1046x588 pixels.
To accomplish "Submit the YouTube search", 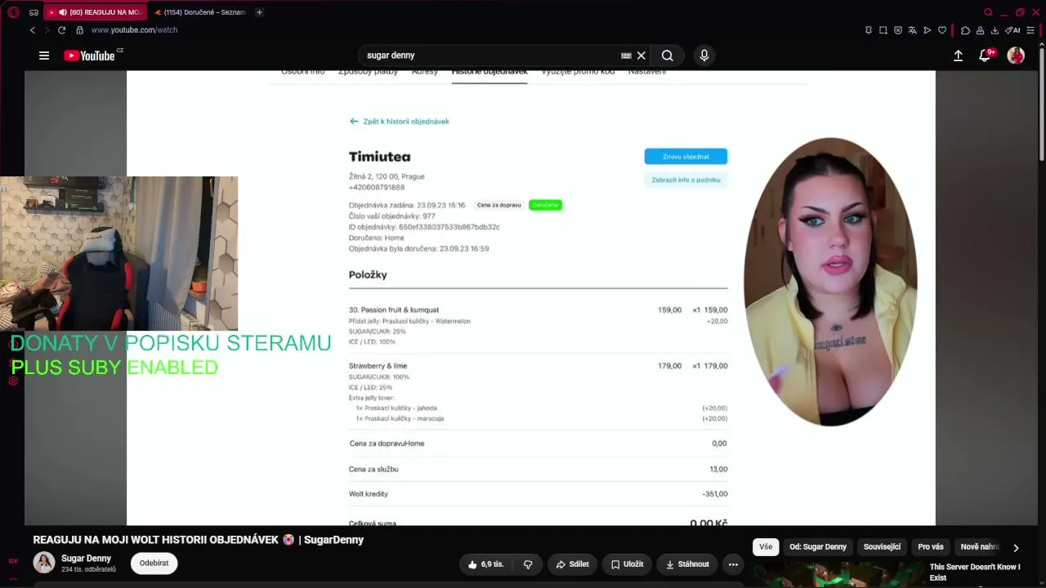I will click(x=668, y=56).
